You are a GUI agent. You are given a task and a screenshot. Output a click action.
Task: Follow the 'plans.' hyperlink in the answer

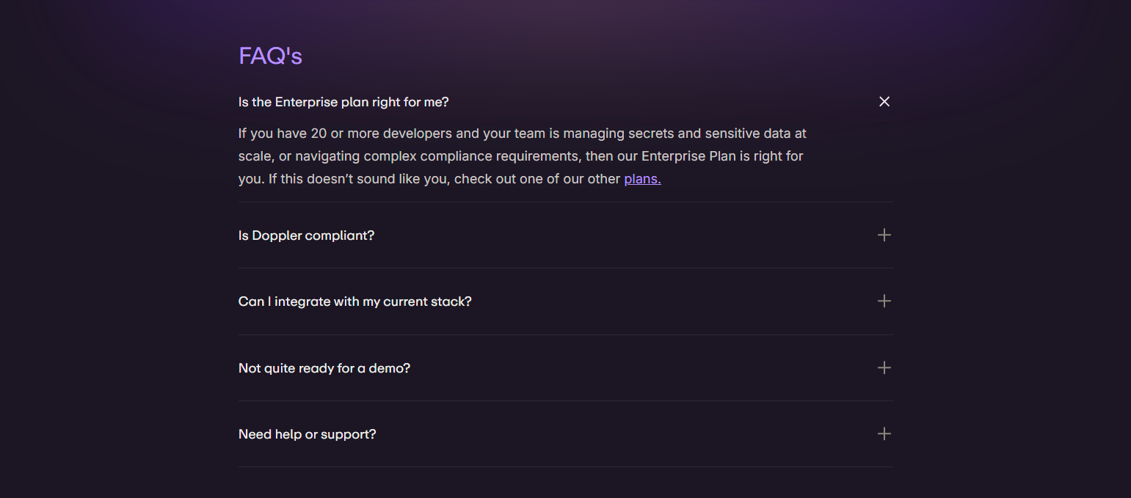[642, 178]
